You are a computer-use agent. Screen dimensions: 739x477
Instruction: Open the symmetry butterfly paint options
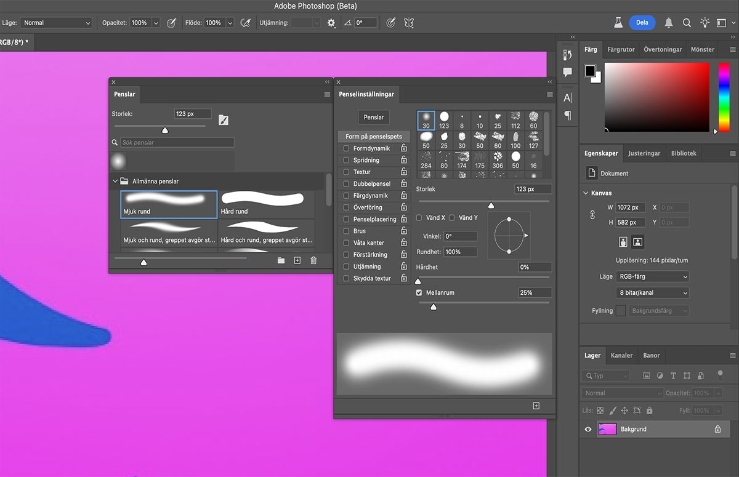[x=409, y=23]
